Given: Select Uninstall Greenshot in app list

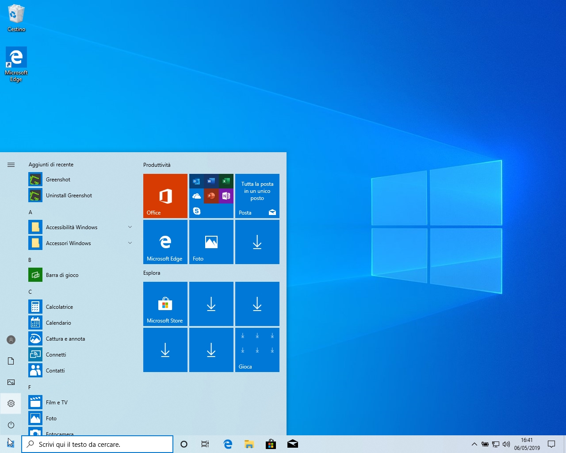Looking at the screenshot, I should coord(80,196).
